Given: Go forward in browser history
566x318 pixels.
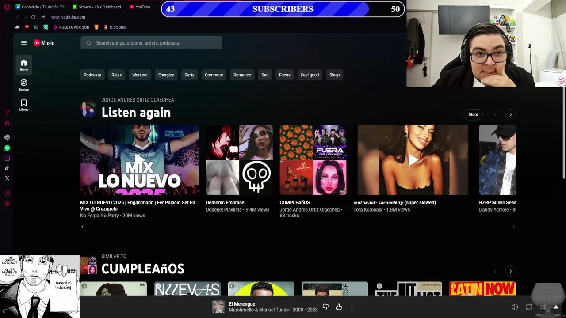Looking at the screenshot, I should [x=25, y=17].
